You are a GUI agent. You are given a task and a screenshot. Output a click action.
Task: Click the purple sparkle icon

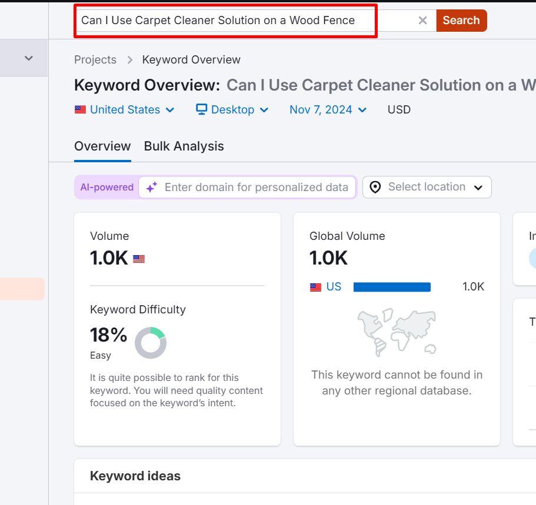pyautogui.click(x=152, y=188)
